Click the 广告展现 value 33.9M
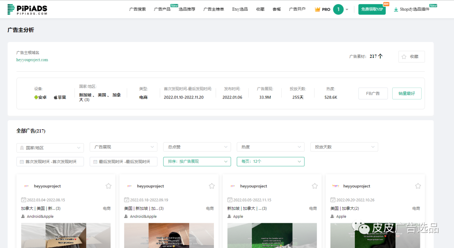Viewport: 454px width, 248px height. [265, 97]
